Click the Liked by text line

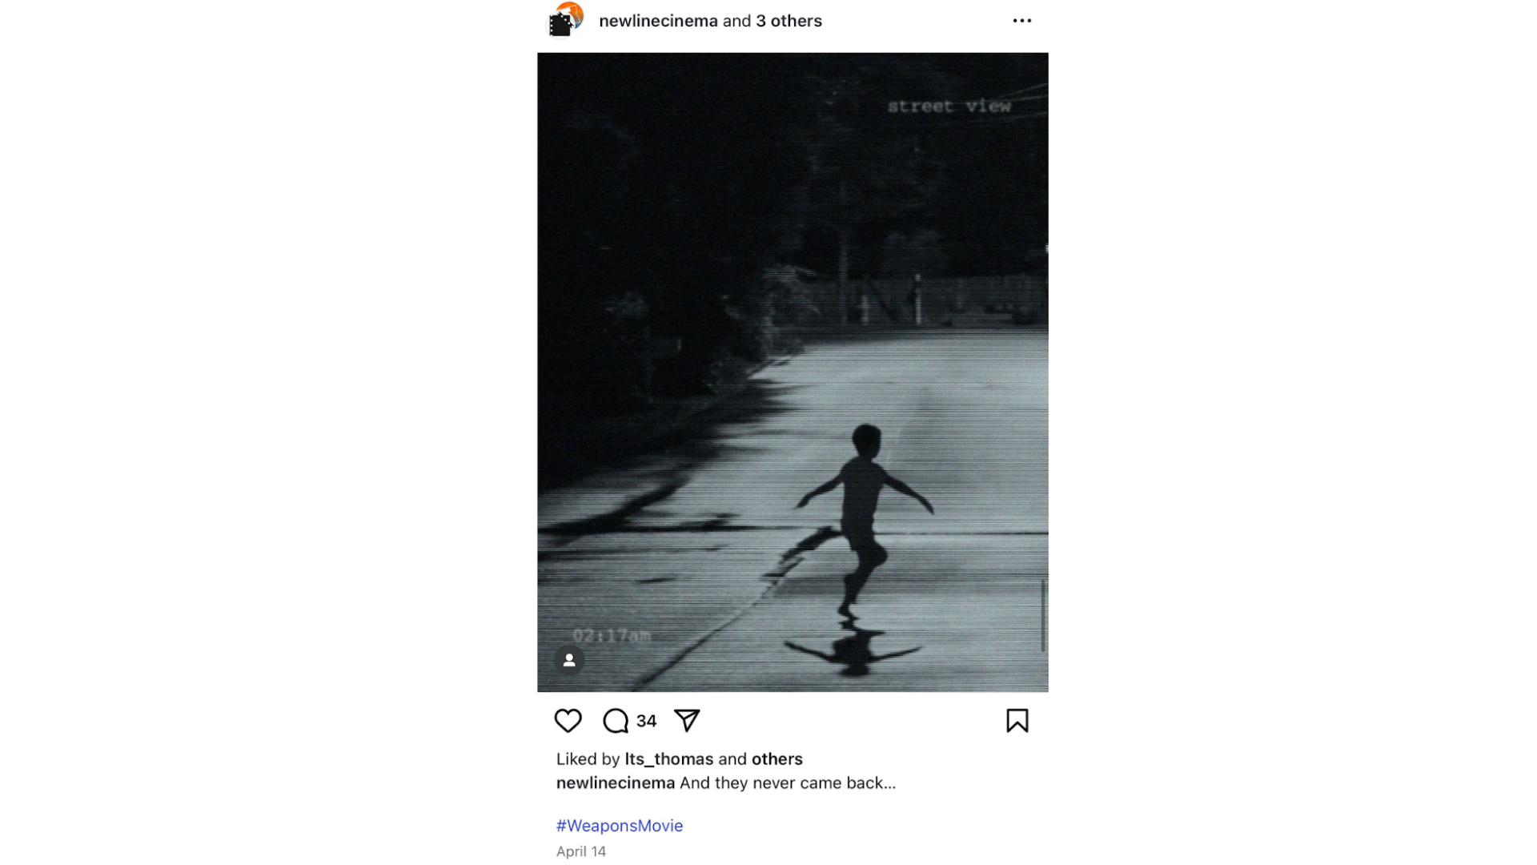680,758
